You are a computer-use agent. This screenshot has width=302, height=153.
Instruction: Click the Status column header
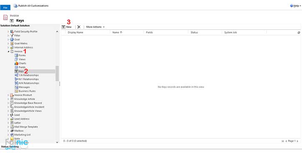coord(194,32)
